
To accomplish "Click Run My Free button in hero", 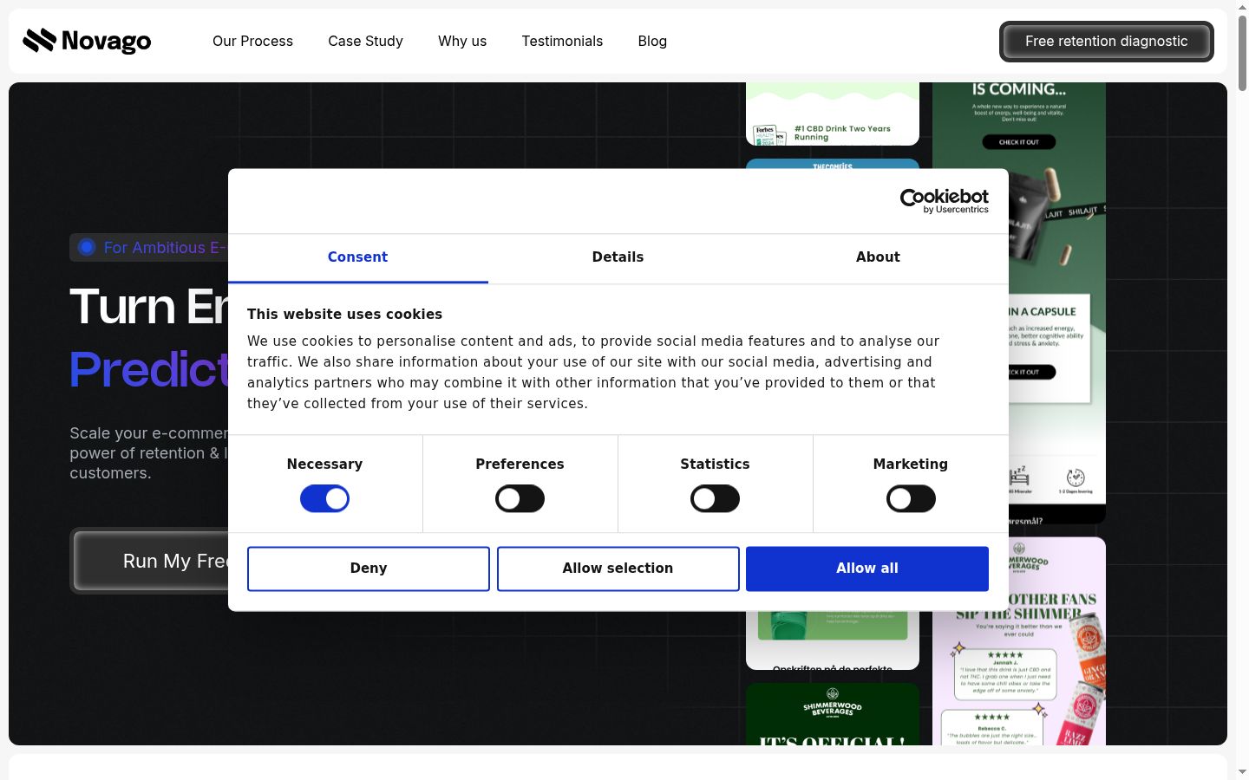I will pos(149,561).
